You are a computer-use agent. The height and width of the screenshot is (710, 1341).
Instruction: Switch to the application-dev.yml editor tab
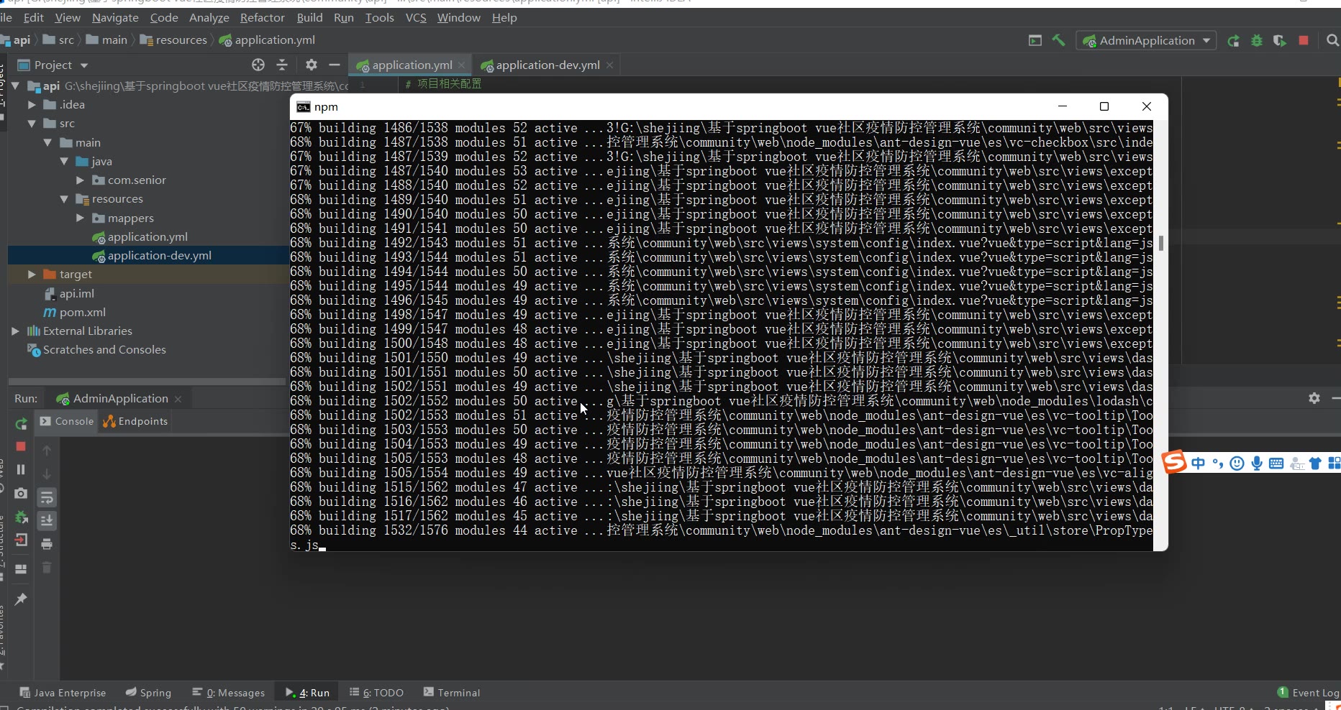[x=547, y=65]
